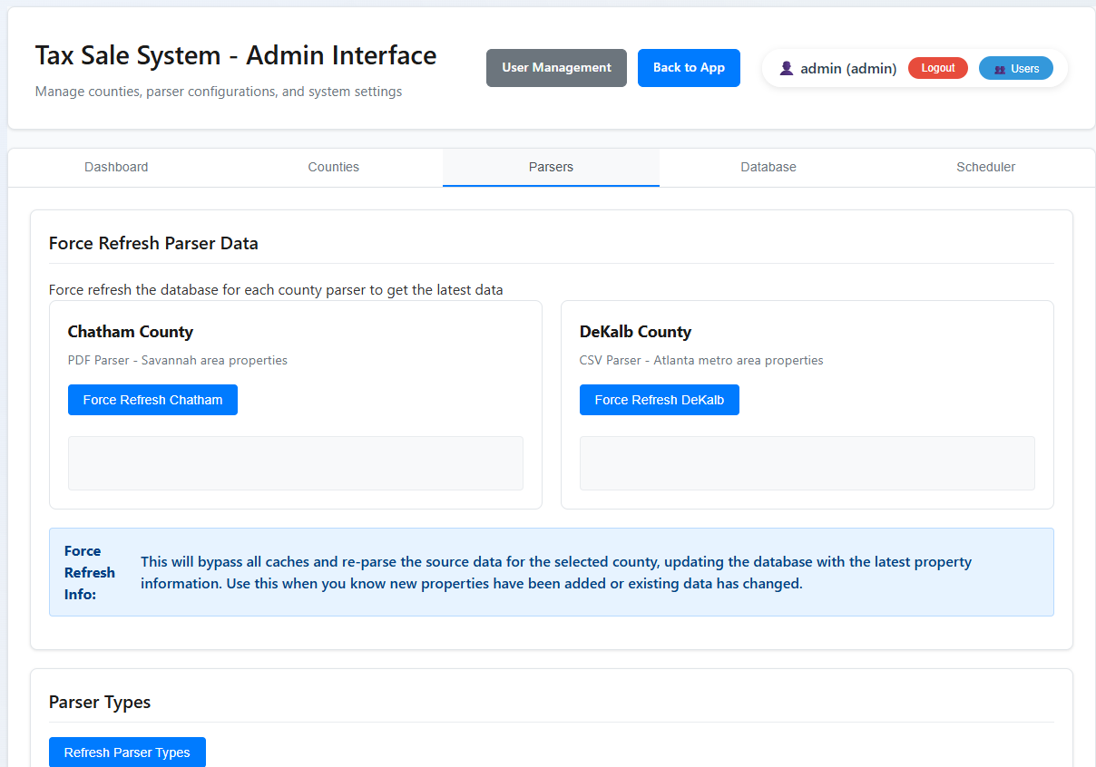This screenshot has width=1096, height=767.
Task: Switch to the Database tab
Action: coord(768,167)
